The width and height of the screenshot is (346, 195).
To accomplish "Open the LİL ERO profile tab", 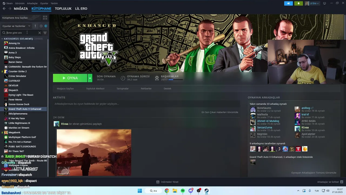I will [81, 9].
